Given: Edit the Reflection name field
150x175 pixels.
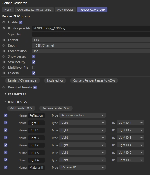Looking at the screenshot, I should click(36, 115).
